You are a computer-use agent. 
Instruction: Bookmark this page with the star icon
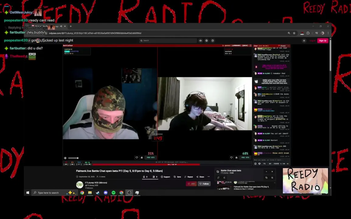pos(294,33)
